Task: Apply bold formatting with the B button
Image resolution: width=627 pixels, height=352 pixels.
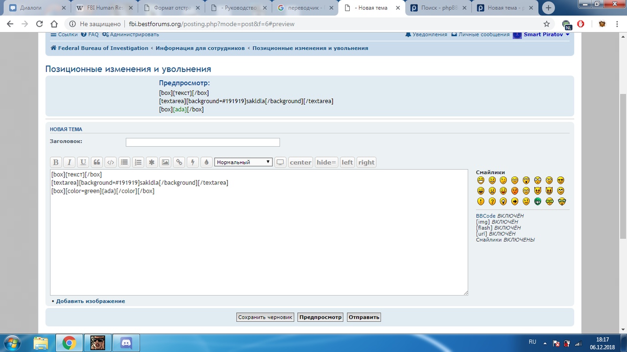Action: [56, 162]
